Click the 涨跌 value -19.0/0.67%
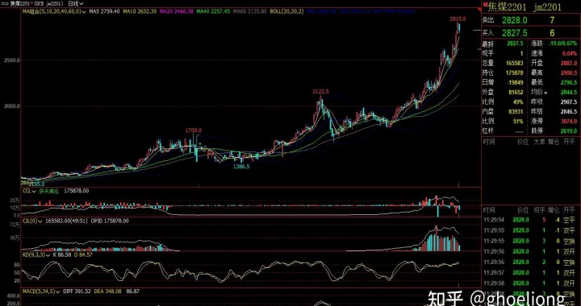The image size is (581, 306). point(563,43)
